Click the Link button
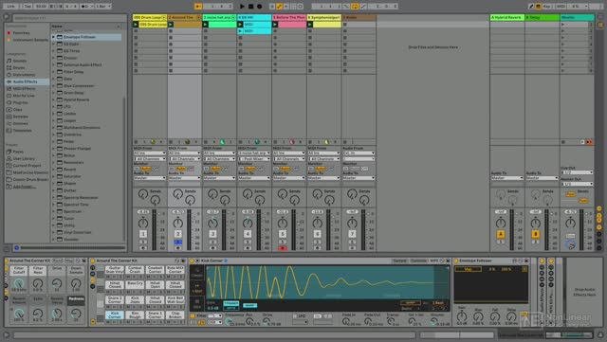Screen dimensions: 607x342 10,7
